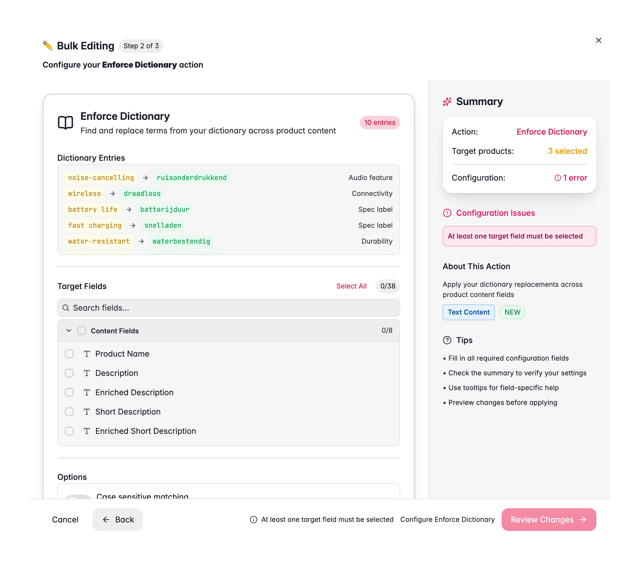Click Configure Enforce Dictionary footer text
Image resolution: width=639 pixels, height=569 pixels.
[x=447, y=520]
